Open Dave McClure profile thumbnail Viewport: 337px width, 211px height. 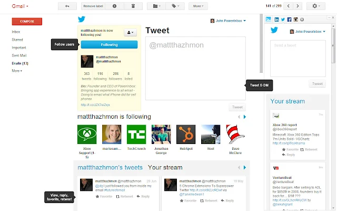click(x=235, y=135)
